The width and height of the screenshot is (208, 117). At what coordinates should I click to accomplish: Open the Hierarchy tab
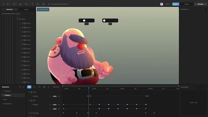click(9, 9)
